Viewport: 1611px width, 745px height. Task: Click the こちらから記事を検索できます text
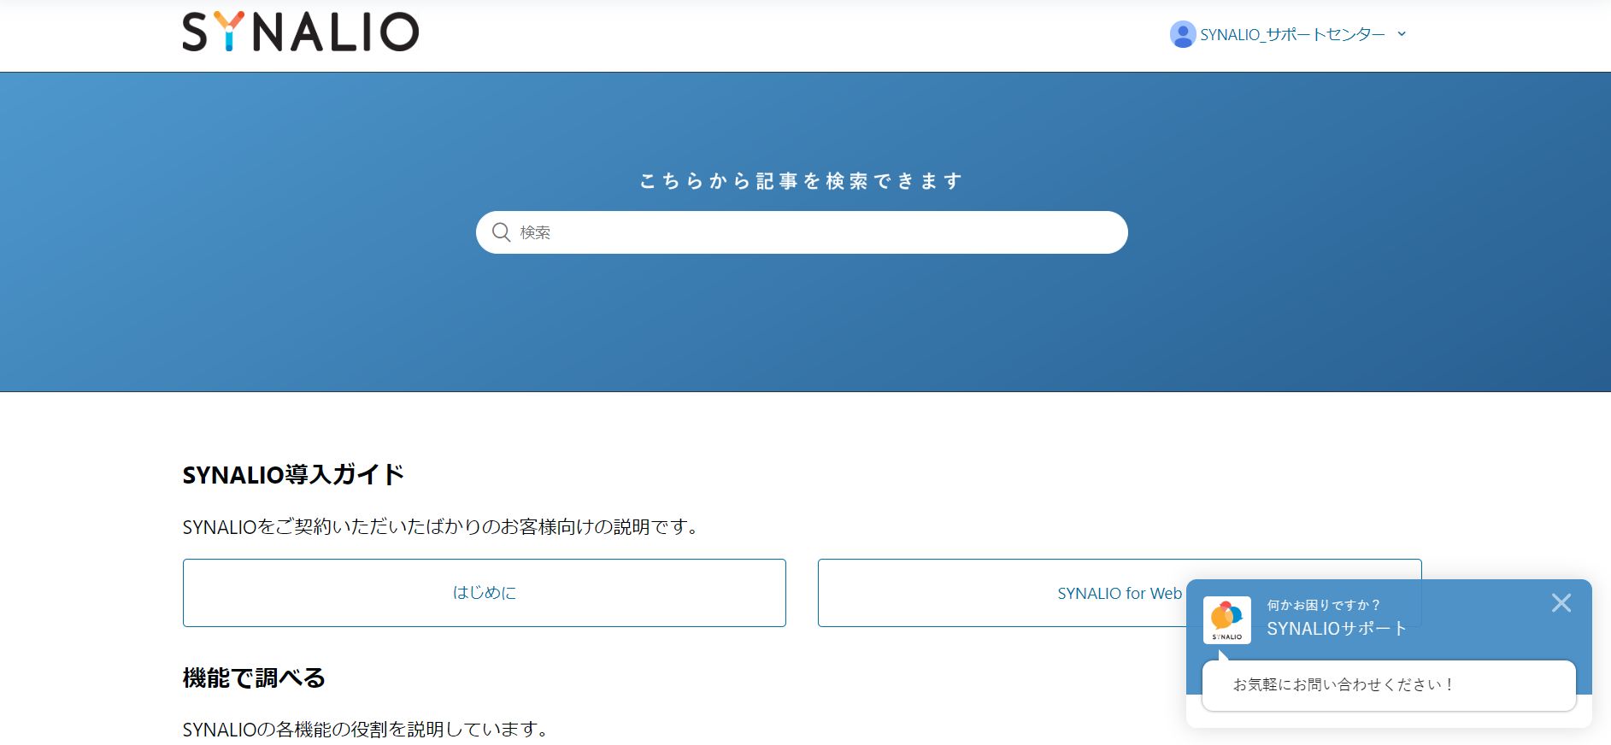click(802, 181)
